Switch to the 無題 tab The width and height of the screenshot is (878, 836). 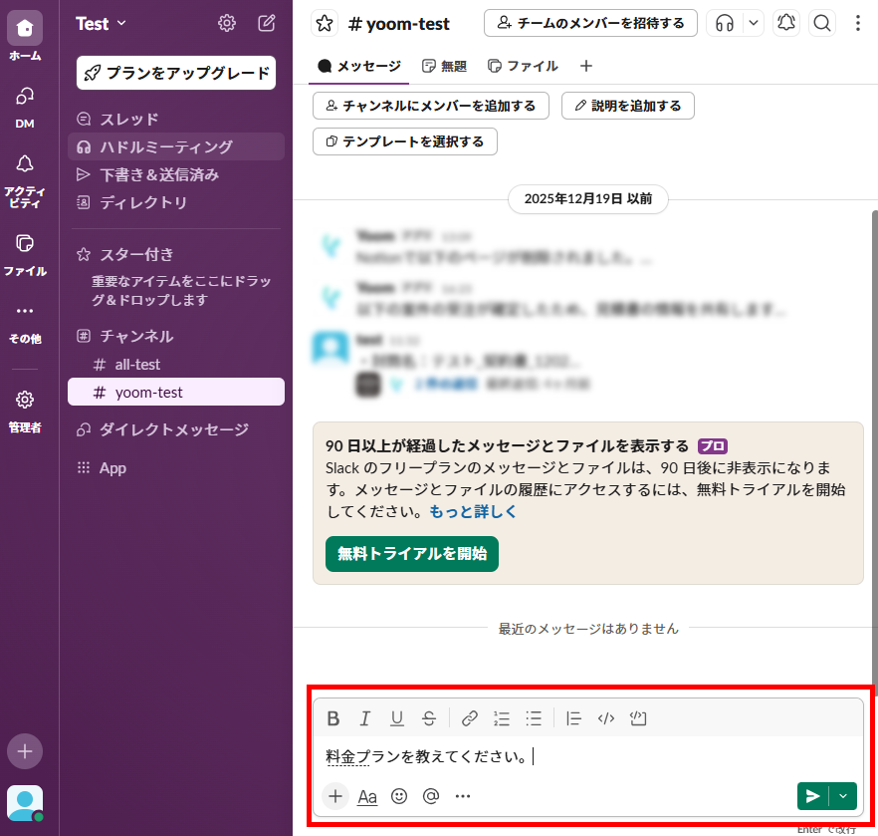pyautogui.click(x=444, y=66)
